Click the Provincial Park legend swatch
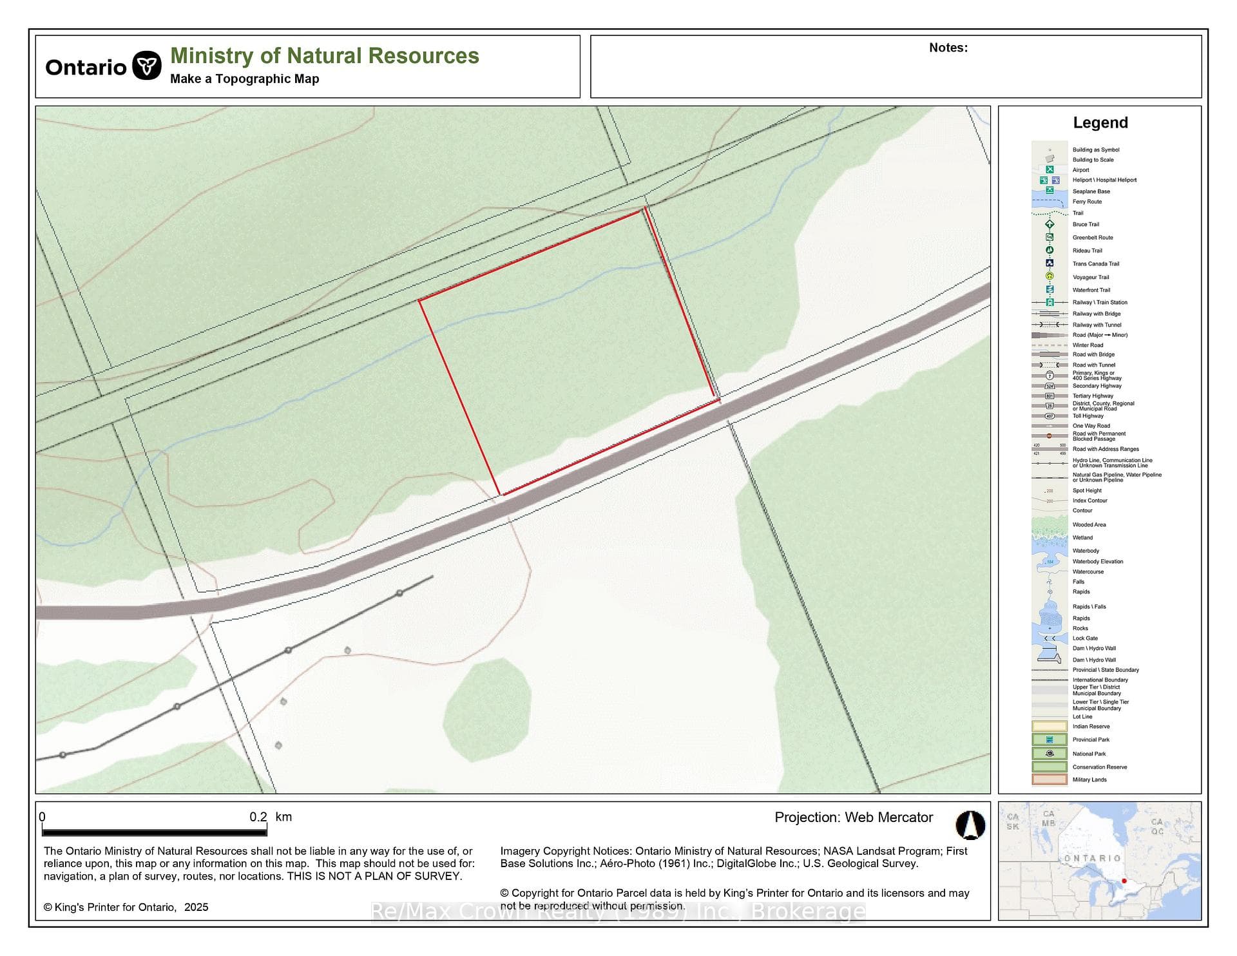Image resolution: width=1237 pixels, height=956 pixels. (x=1050, y=740)
